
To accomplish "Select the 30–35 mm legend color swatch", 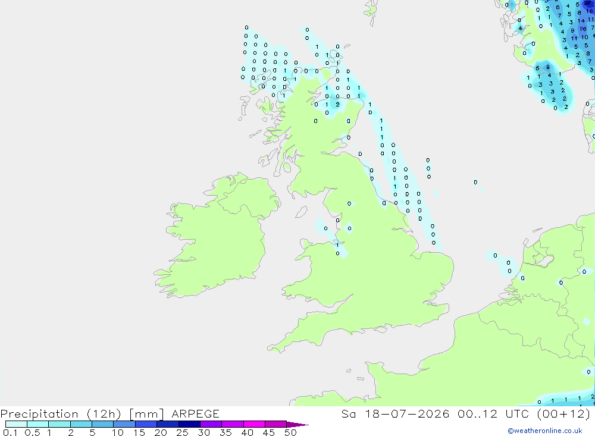I will click(211, 424).
